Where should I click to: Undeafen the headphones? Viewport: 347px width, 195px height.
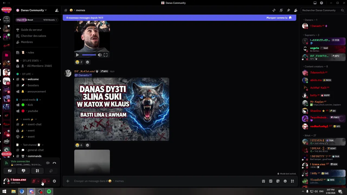pyautogui.click(x=44, y=181)
